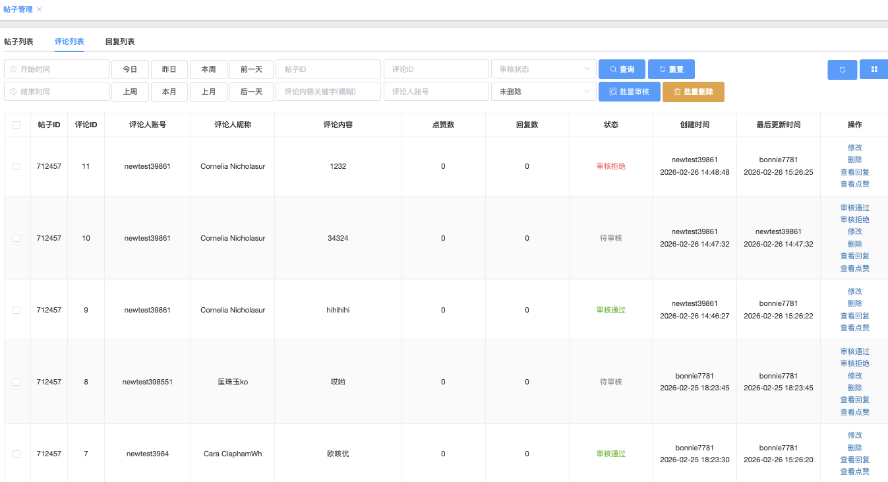Click the 批量审核 batch review button
This screenshot has height=482, width=888.
tap(629, 92)
